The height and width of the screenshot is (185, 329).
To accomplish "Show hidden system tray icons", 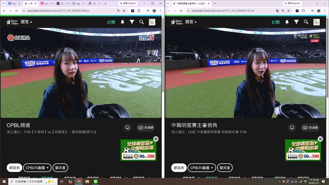I will tap(280, 182).
